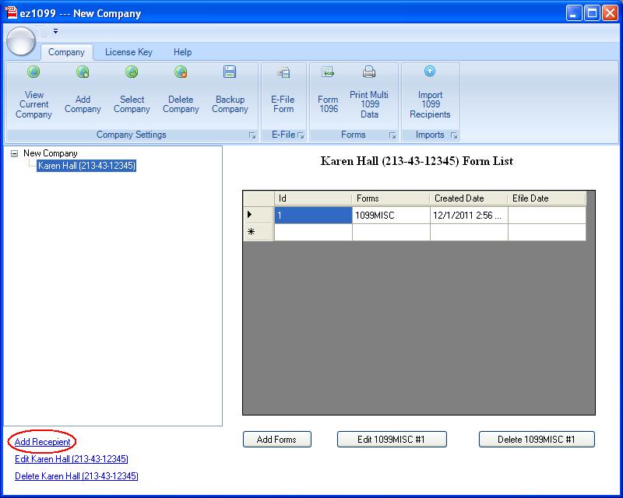Click the Delete 1099MISC #1 button

click(537, 439)
